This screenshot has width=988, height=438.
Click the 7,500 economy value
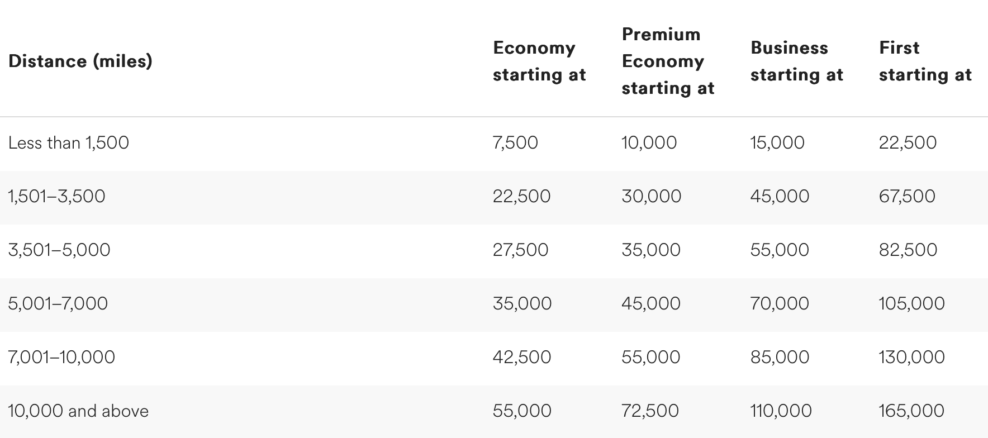coord(515,142)
